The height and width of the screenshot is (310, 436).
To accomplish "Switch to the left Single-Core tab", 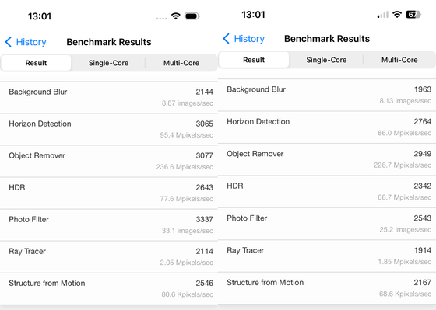I will pos(108,63).
